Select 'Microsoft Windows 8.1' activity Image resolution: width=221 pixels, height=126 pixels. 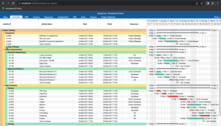(x=48, y=74)
